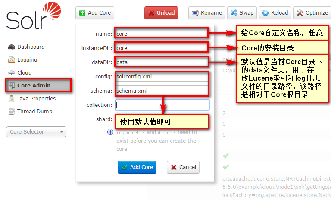Focus the instanceDir input field

[162, 48]
